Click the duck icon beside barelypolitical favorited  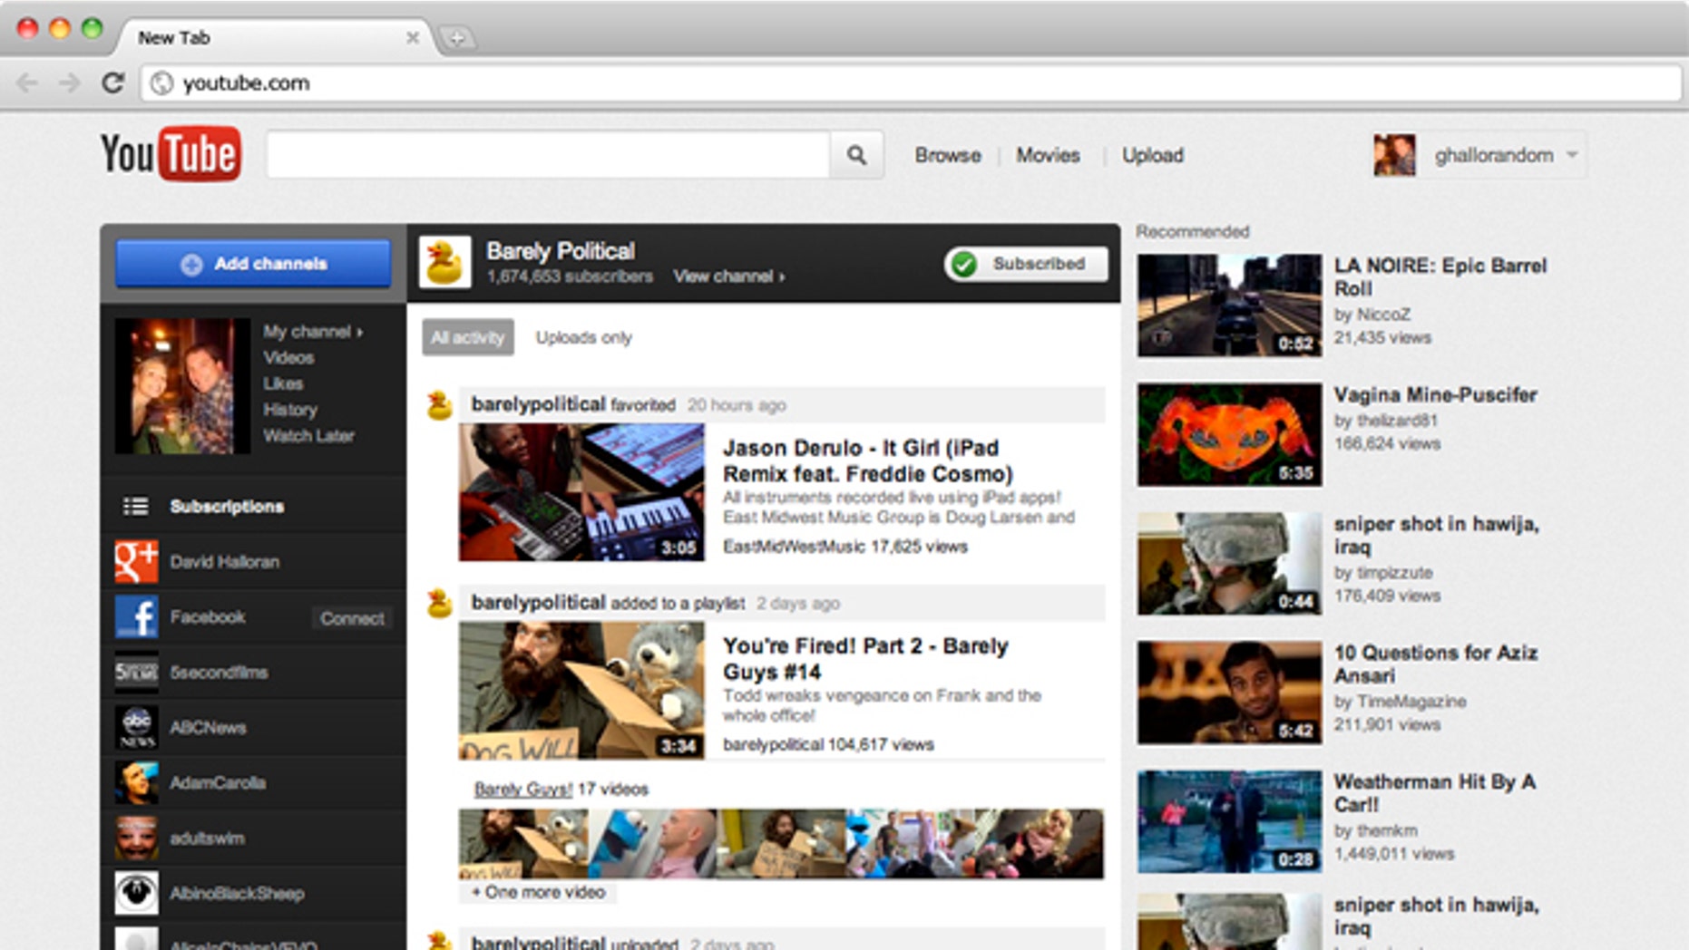click(440, 405)
